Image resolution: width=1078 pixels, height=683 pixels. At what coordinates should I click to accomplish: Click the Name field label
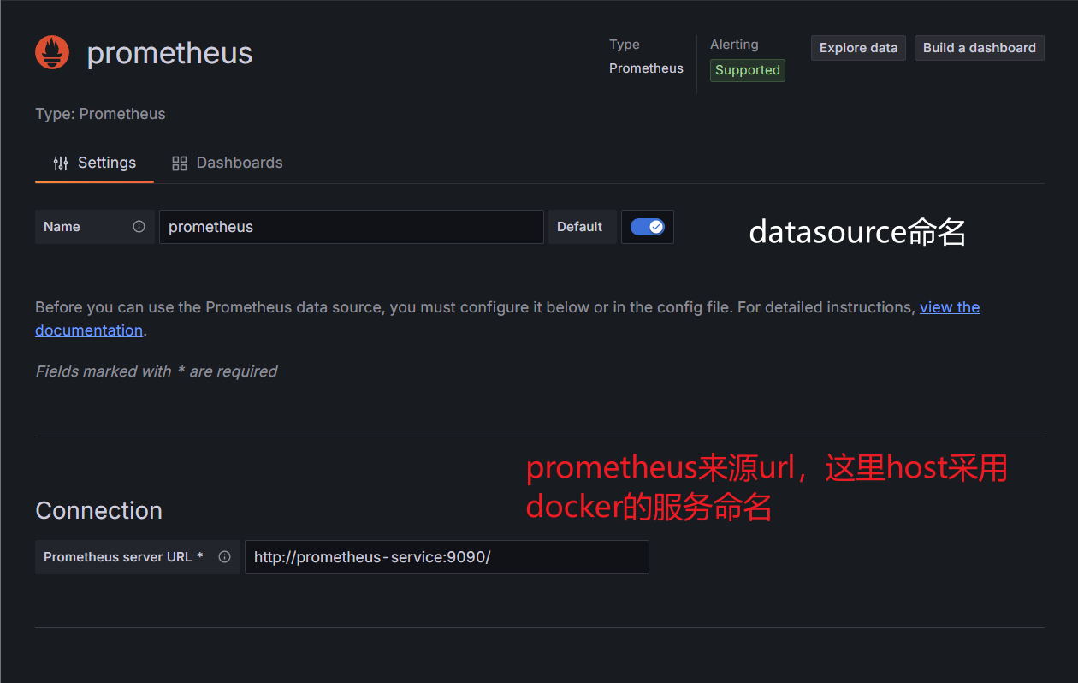[x=62, y=227]
